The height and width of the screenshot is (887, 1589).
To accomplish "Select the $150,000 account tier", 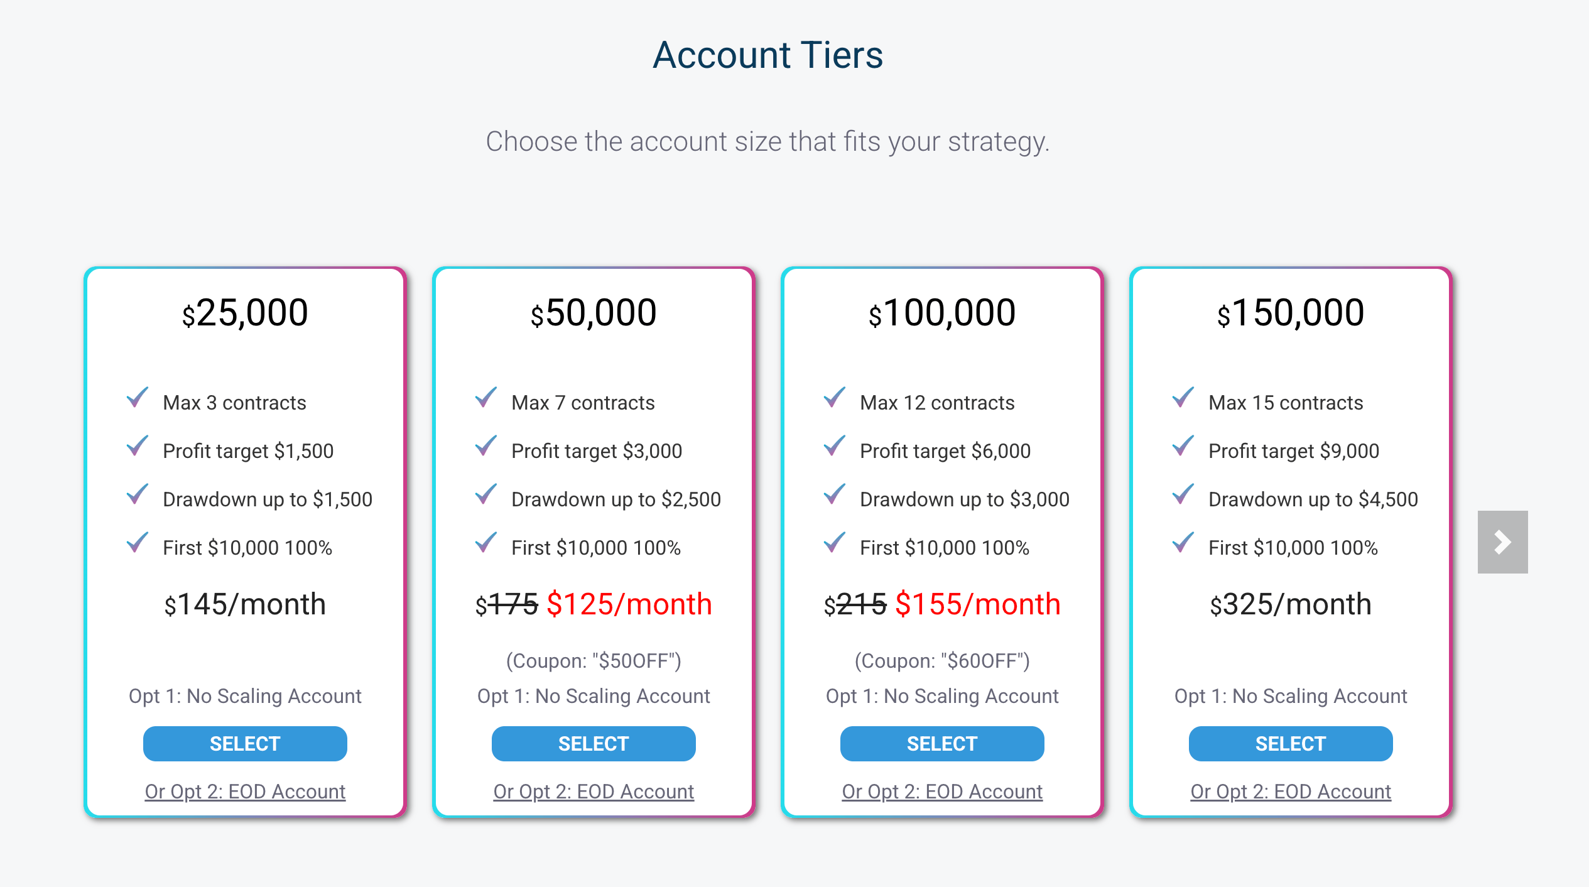I will 1291,744.
